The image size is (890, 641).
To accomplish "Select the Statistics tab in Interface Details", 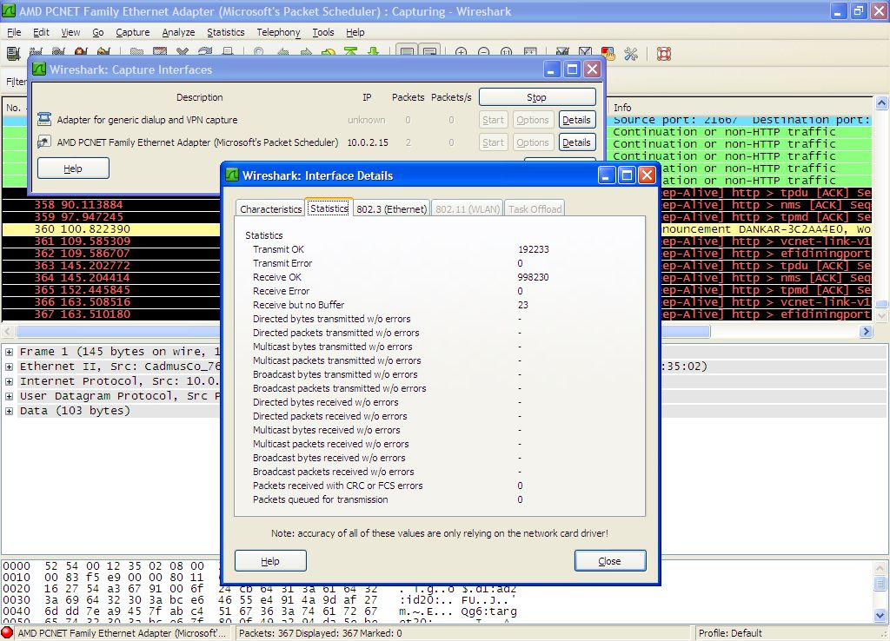I will [x=329, y=208].
